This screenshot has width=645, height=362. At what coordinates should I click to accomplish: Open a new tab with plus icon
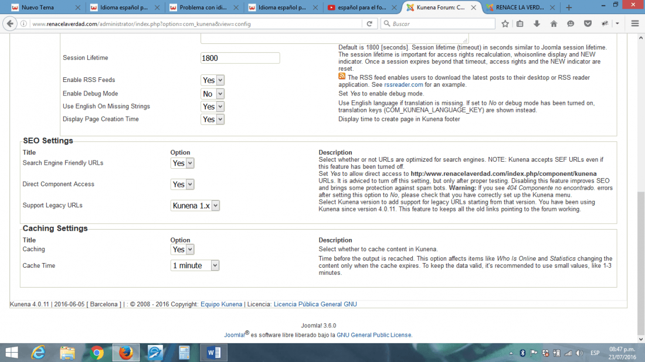[x=569, y=8]
